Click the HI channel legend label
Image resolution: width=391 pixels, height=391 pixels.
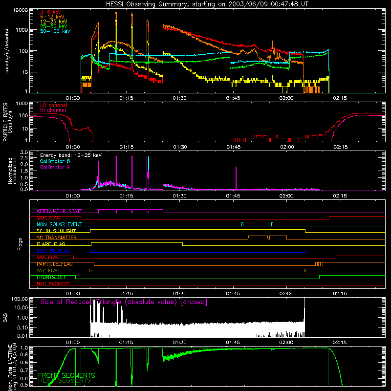53,110
